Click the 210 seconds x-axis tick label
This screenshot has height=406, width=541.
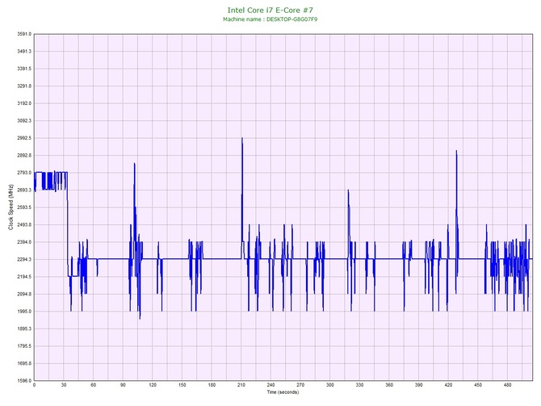pos(241,385)
